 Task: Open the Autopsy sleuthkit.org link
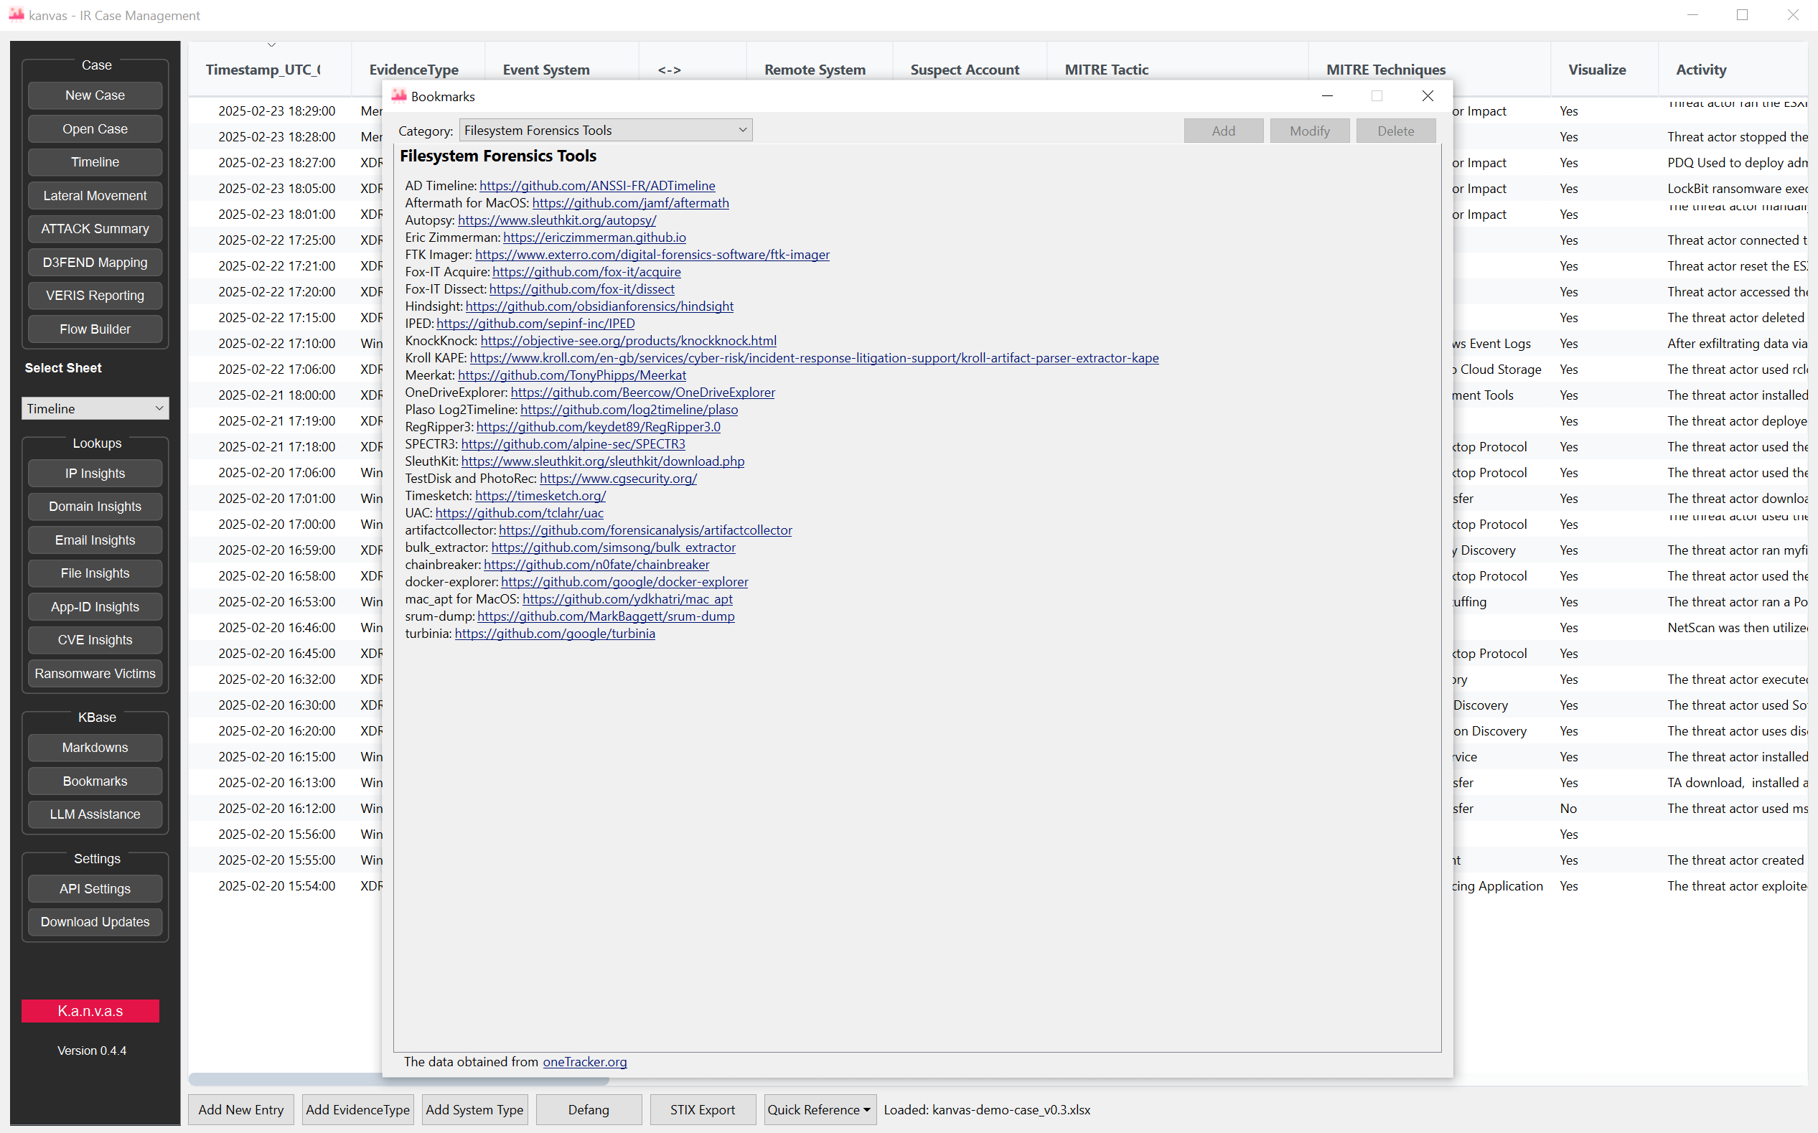(556, 220)
